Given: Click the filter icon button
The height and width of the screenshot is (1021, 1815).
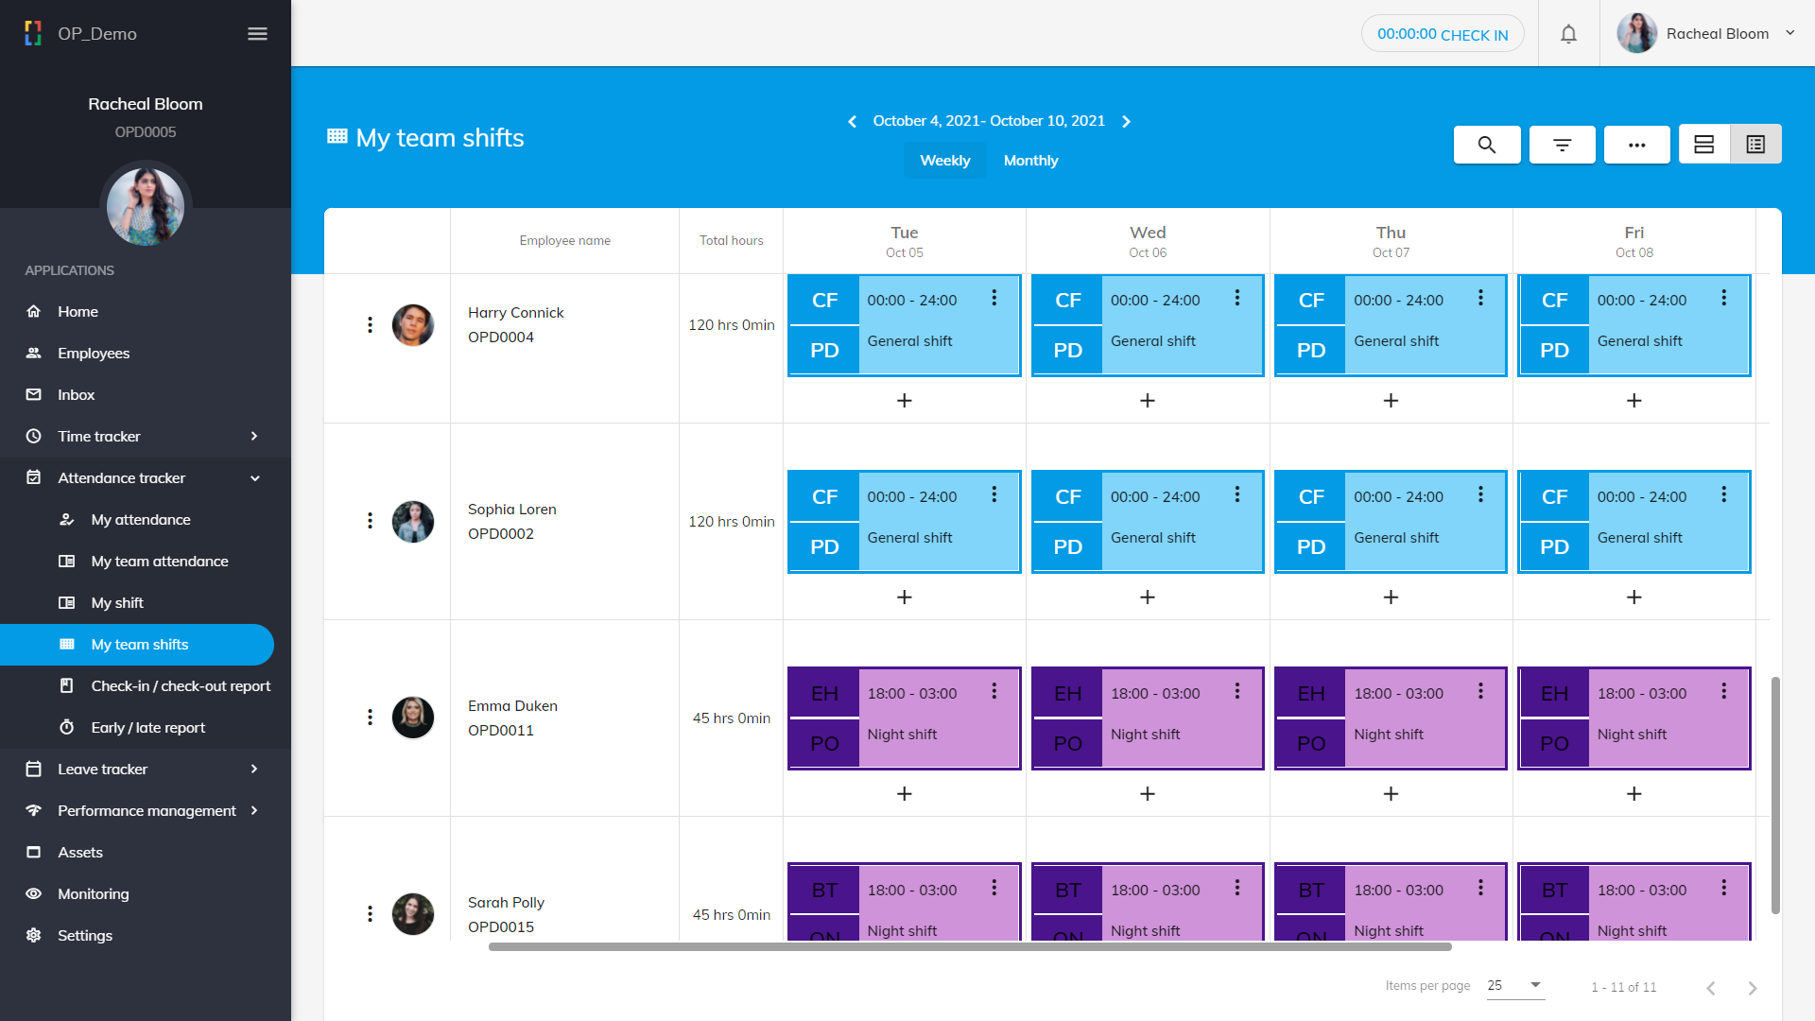Looking at the screenshot, I should (1562, 145).
